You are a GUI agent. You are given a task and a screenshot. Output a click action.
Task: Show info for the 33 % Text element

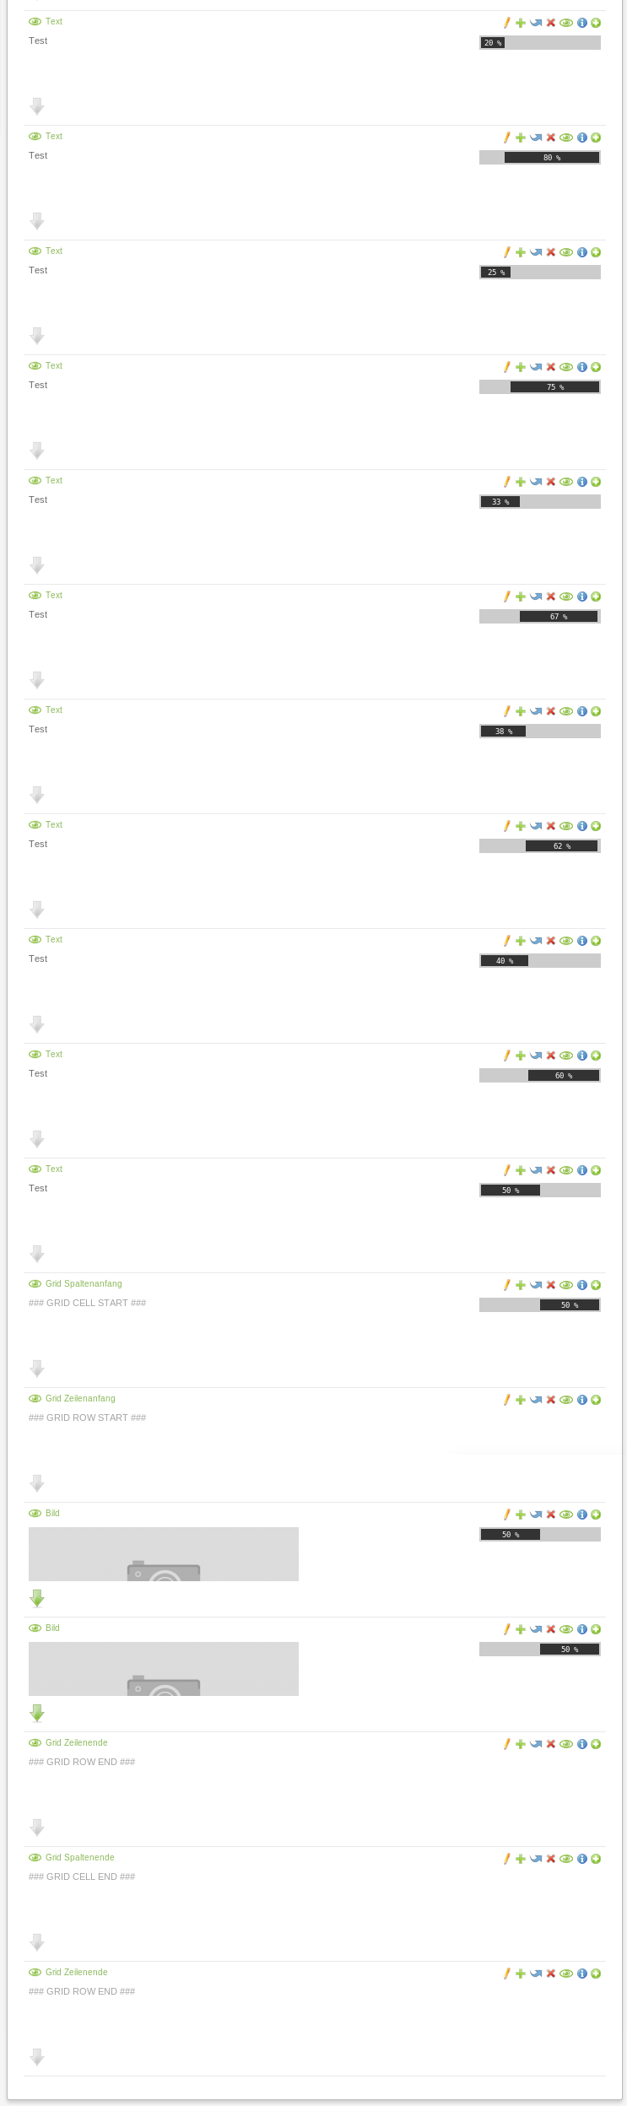pyautogui.click(x=581, y=482)
